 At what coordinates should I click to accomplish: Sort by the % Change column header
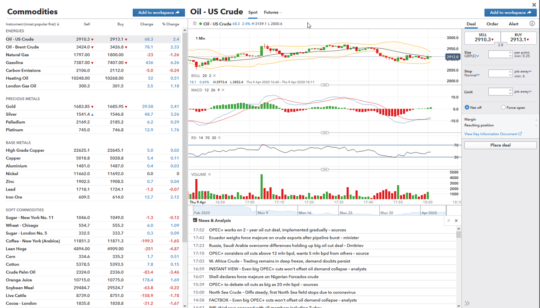pos(171,24)
